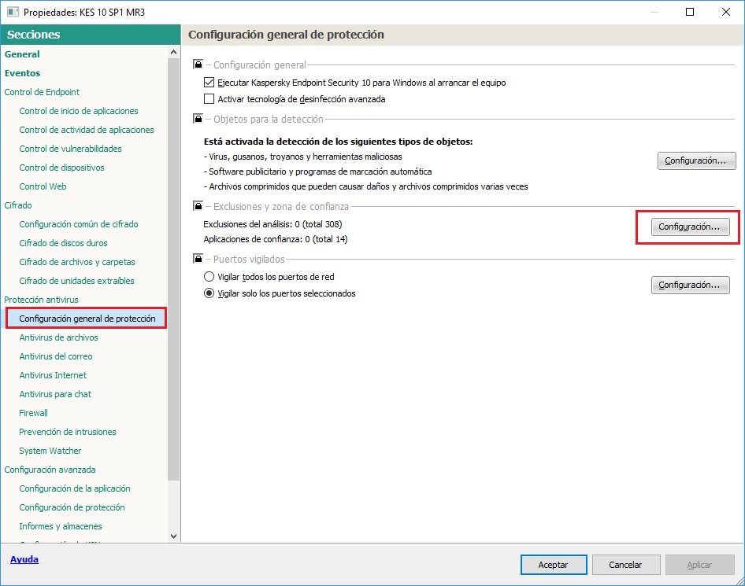Open the Firewall section
745x586 pixels.
(33, 413)
